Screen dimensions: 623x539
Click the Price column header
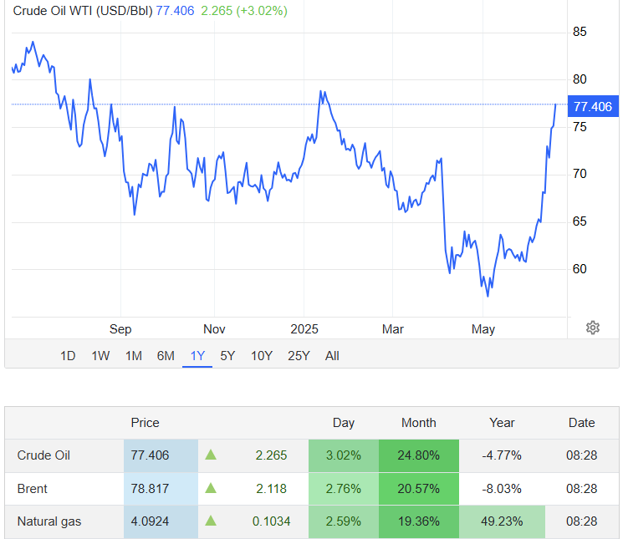tap(145, 423)
